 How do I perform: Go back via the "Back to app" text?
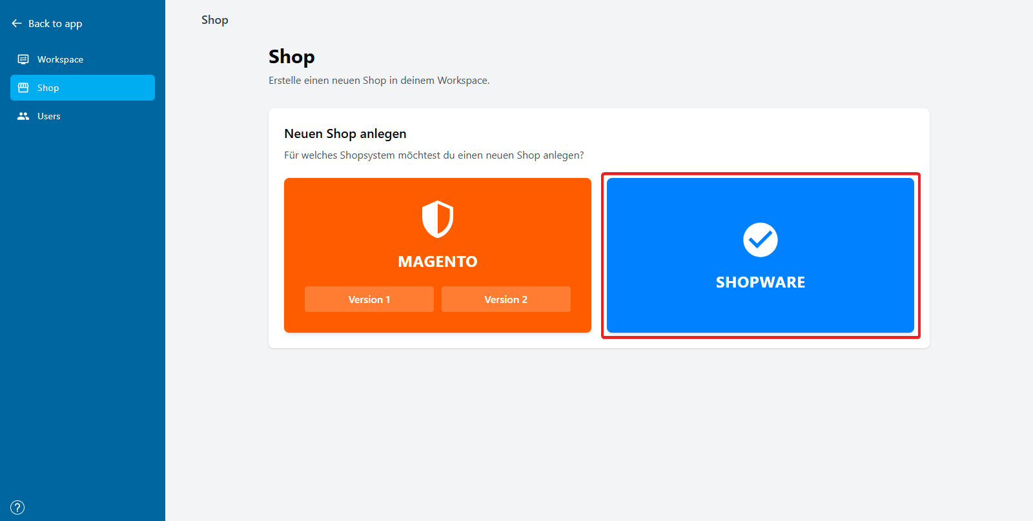click(x=55, y=23)
